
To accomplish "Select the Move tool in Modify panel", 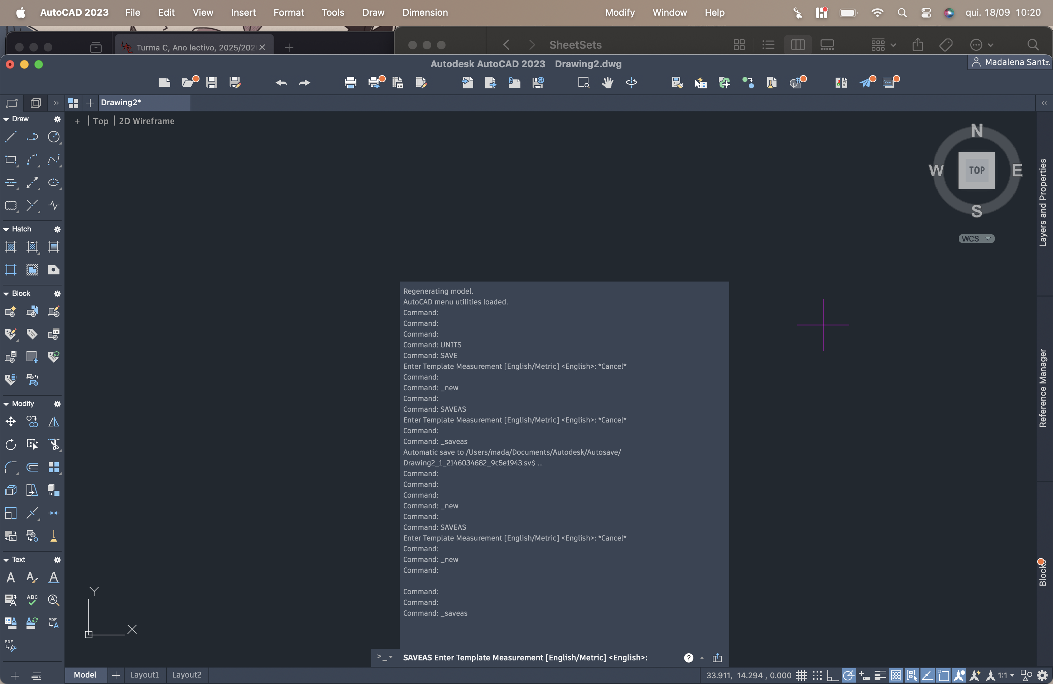I will [x=11, y=421].
